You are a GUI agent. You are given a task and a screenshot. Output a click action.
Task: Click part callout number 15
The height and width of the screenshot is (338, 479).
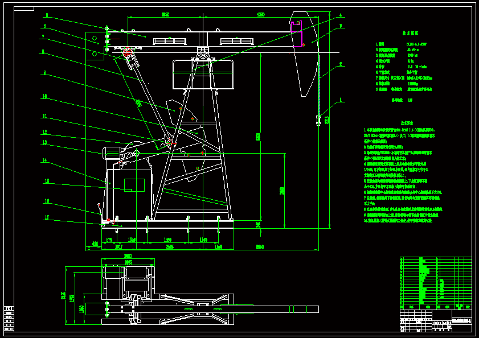point(47,181)
